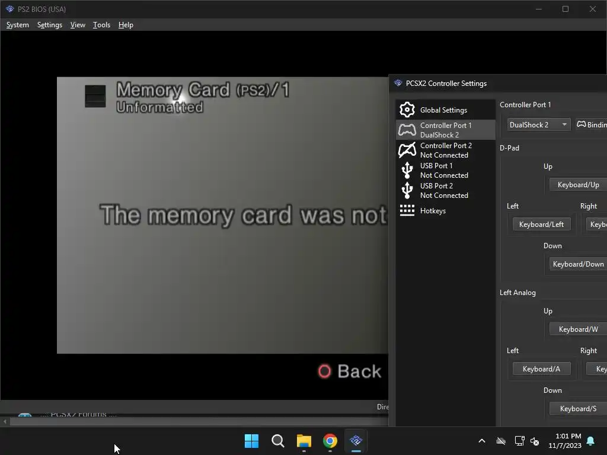Viewport: 607px width, 455px height.
Task: Open the Help menu
Action: pyautogui.click(x=126, y=25)
